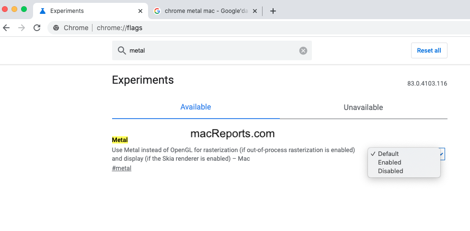Click the Experiments tab flask icon
Screen dimensions: 470x231
click(43, 11)
